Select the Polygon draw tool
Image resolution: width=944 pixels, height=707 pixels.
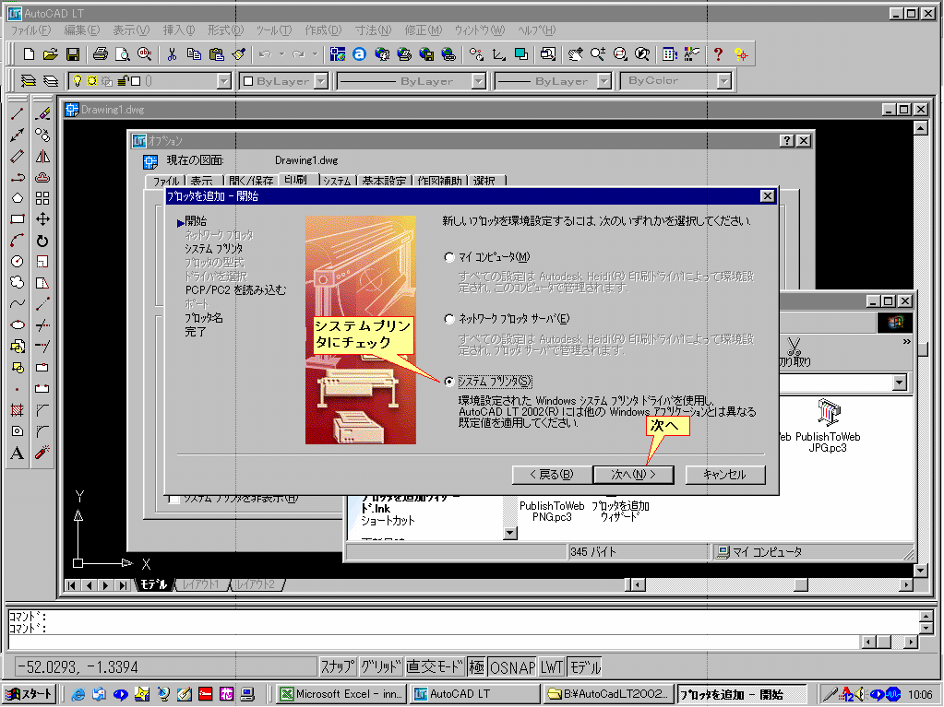point(18,198)
